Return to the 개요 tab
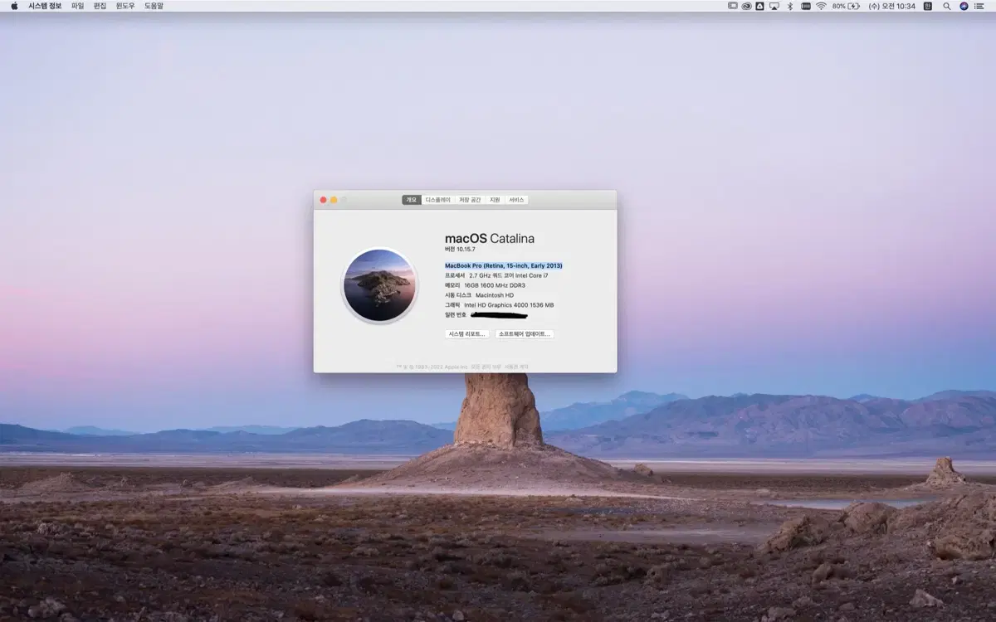The height and width of the screenshot is (622, 996). 410,200
